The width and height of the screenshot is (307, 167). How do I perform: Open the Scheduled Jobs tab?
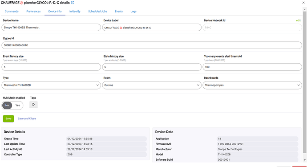pos(97,12)
